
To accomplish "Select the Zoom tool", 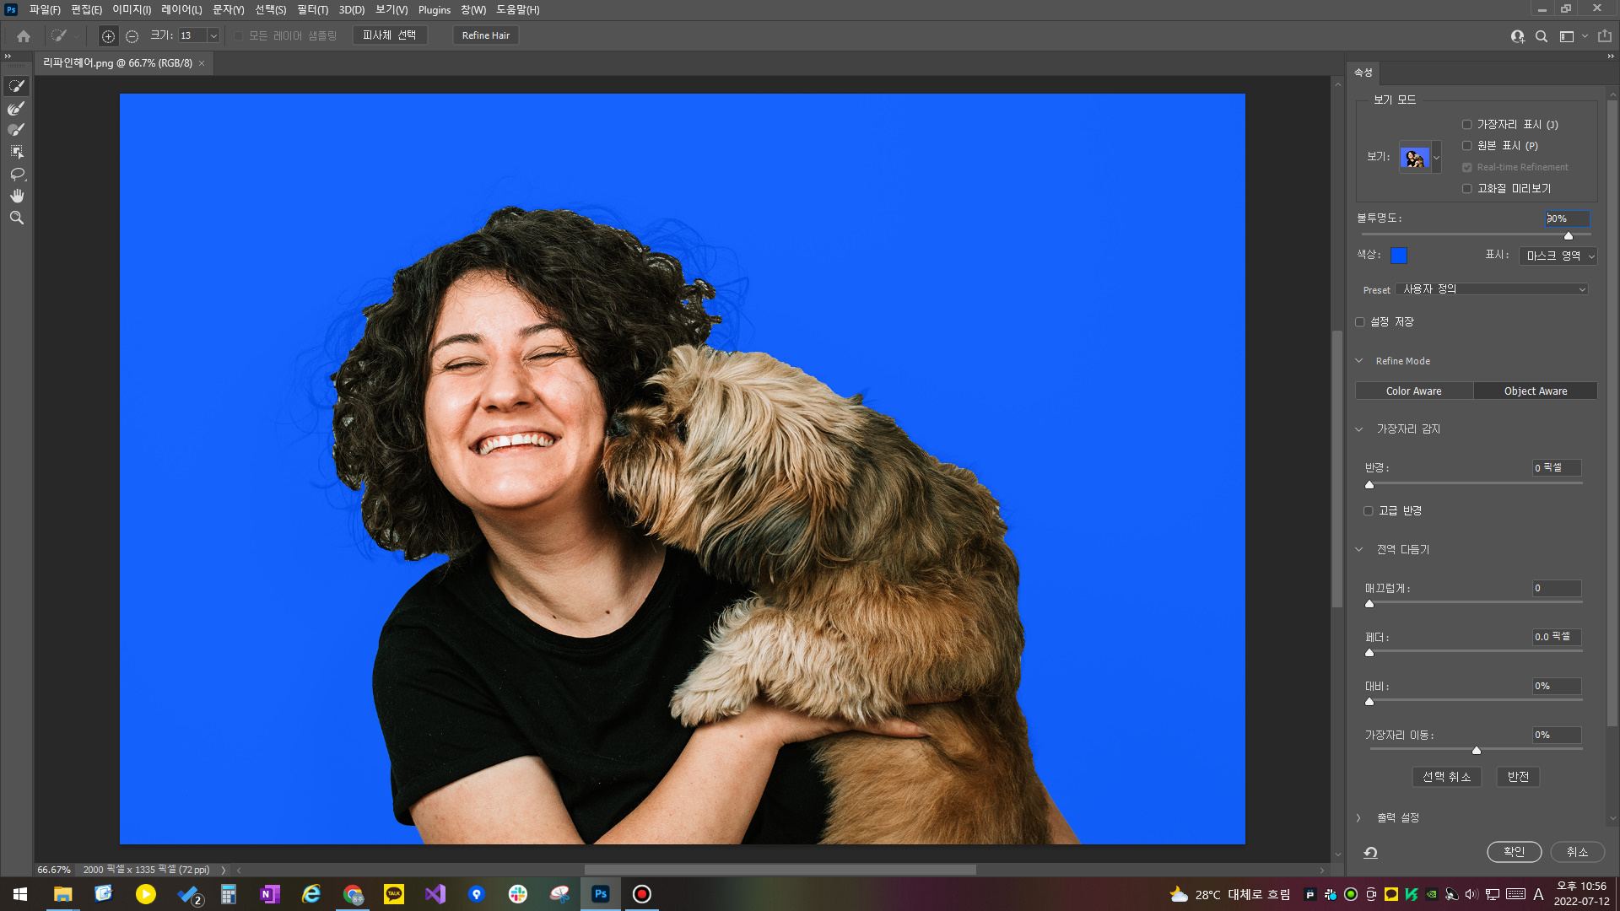I will click(17, 218).
